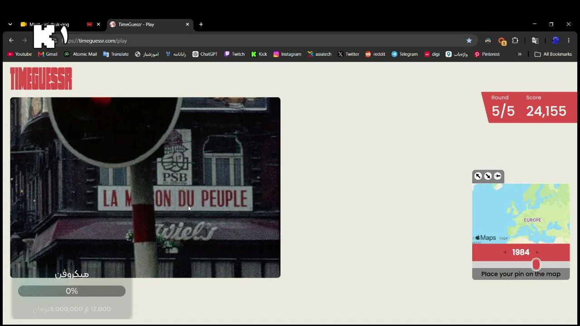Viewport: 580px width, 326px height.
Task: Open the رایانامه bookmark
Action: pos(176,54)
